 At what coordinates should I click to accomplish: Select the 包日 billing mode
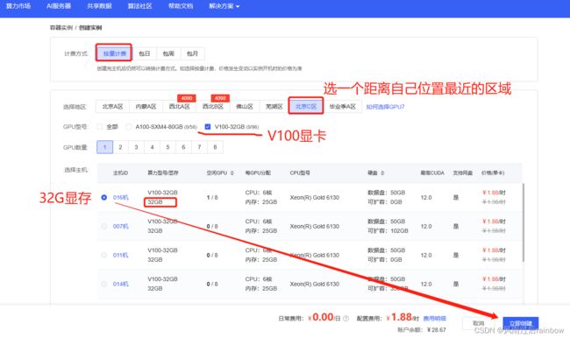[145, 53]
